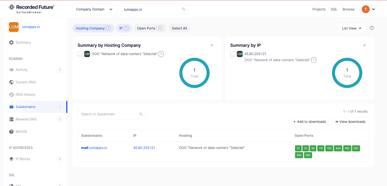Click the lumiapps.io link in sidebar header
This screenshot has width=387, height=186.
tap(31, 27)
